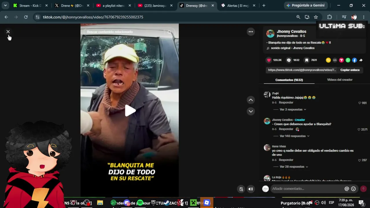Open a new browser tab
The height and width of the screenshot is (208, 370).
[x=264, y=5]
